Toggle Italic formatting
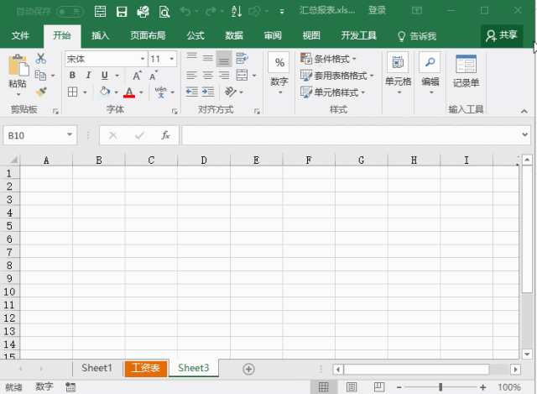Viewport: 537px width, 394px height. coord(89,76)
